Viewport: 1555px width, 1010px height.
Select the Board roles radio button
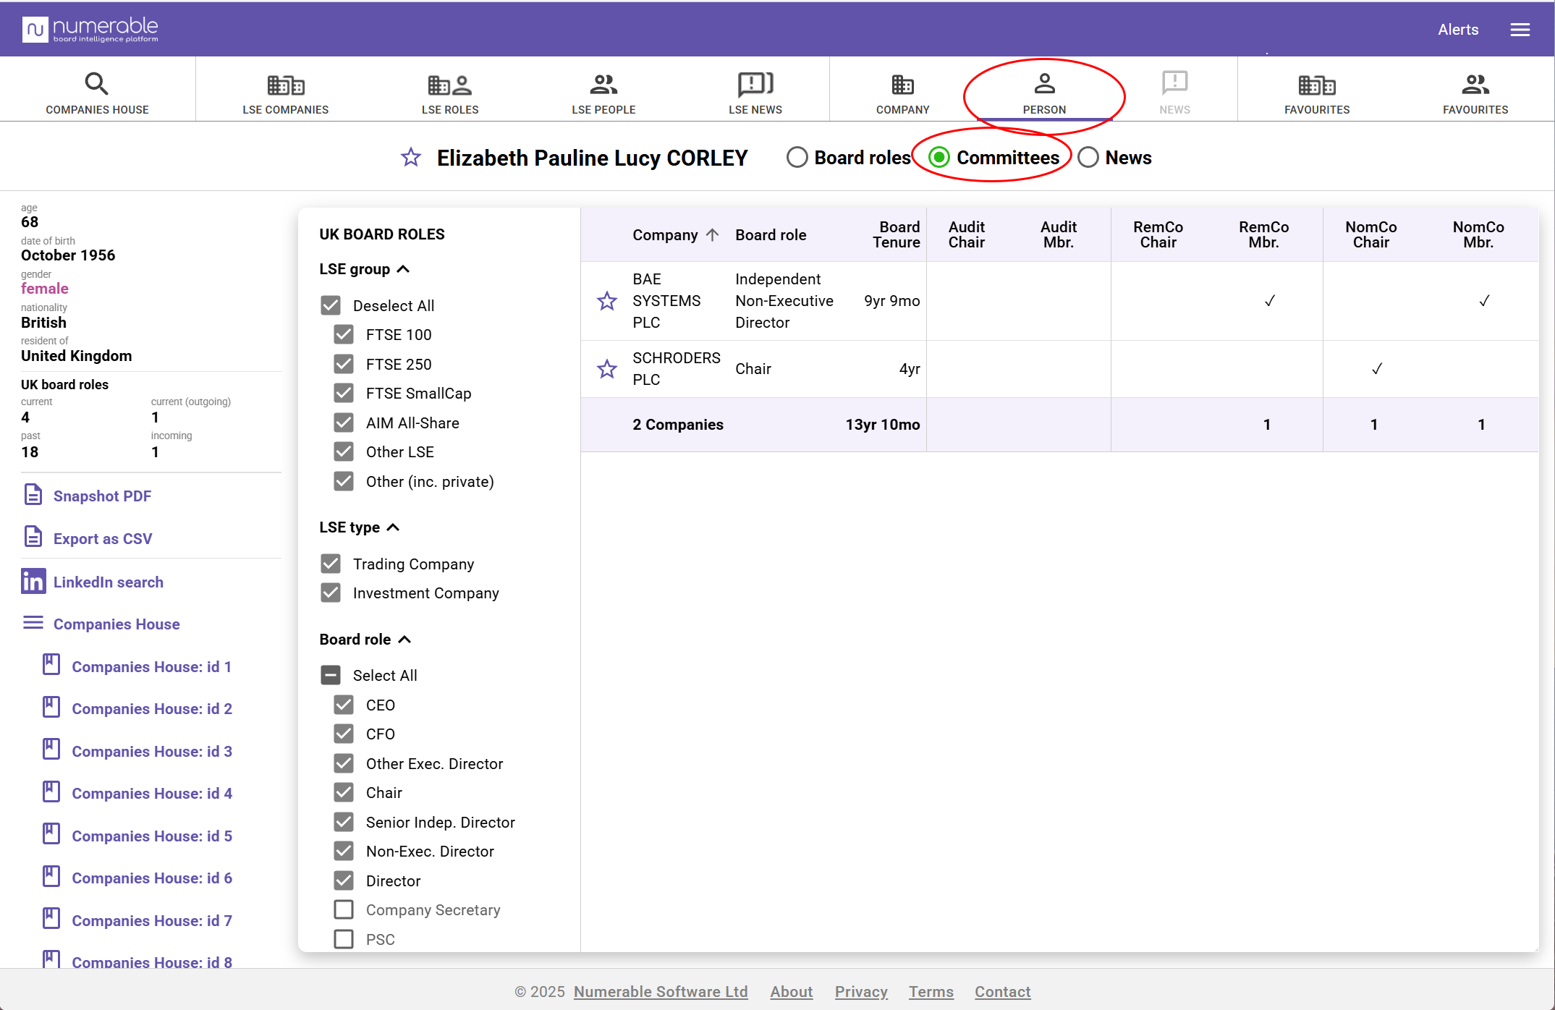tap(797, 158)
